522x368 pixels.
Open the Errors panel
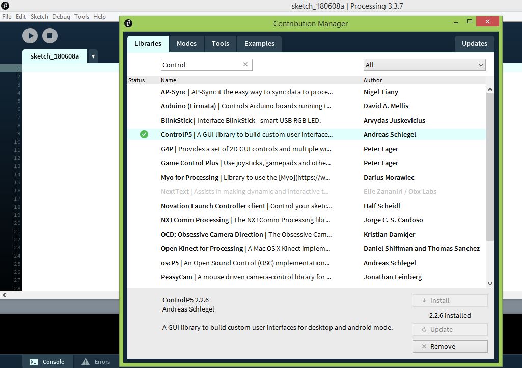click(96, 362)
